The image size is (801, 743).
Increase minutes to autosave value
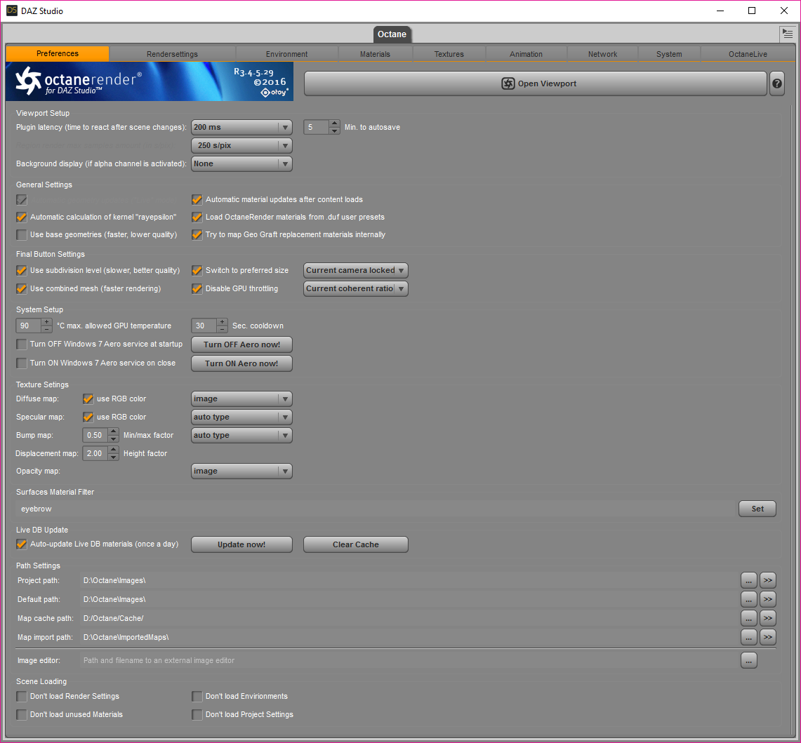334,123
